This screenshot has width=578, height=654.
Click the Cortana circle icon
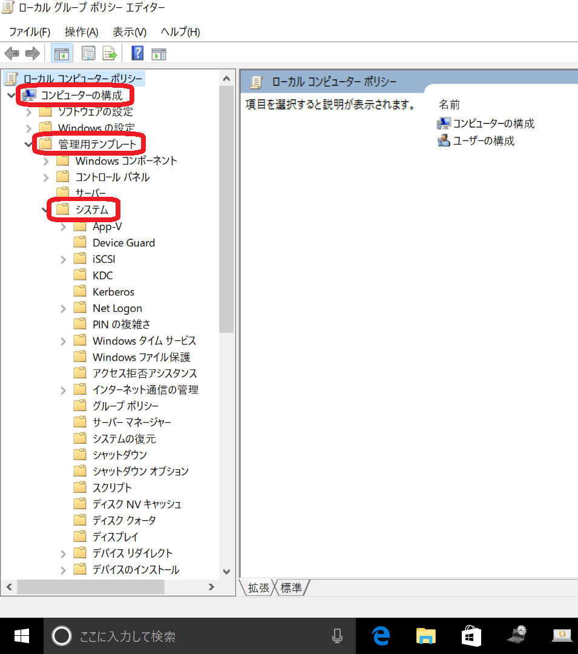[62, 636]
